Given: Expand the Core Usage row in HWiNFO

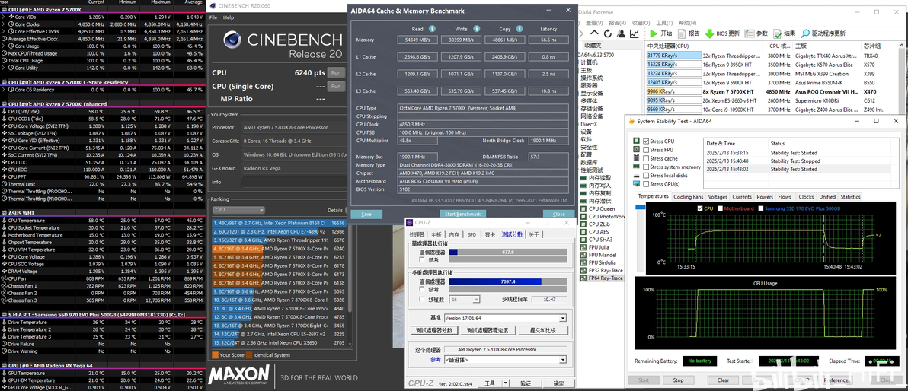Looking at the screenshot, I should pos(4,46).
